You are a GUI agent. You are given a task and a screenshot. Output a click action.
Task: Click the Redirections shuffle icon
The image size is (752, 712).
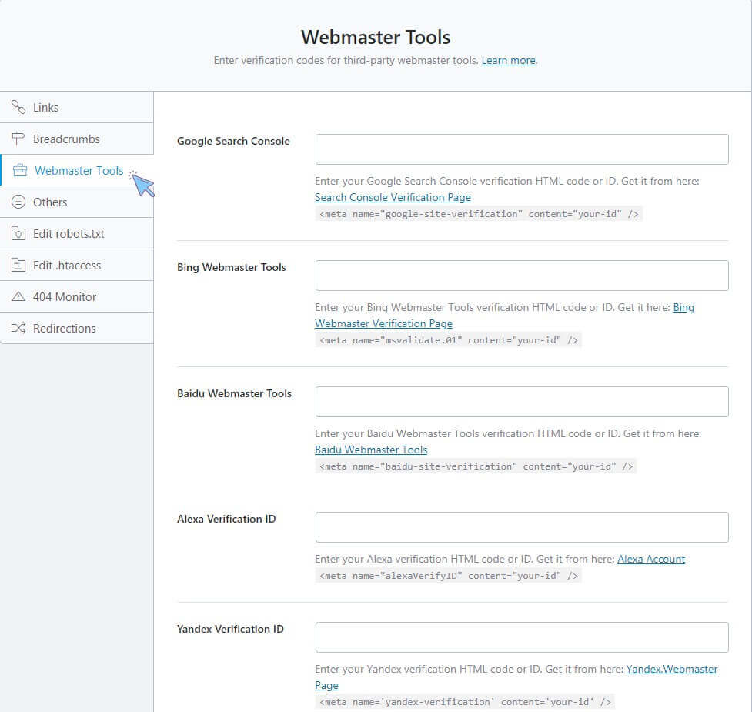(18, 328)
